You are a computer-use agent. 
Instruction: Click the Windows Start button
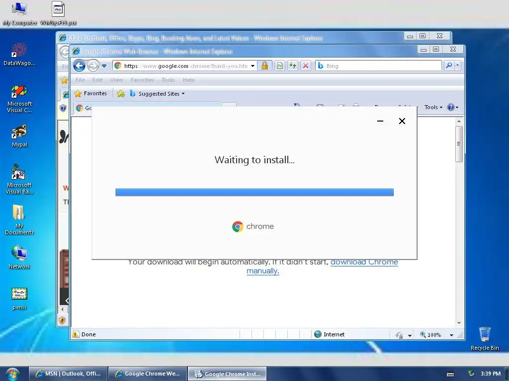coord(12,374)
